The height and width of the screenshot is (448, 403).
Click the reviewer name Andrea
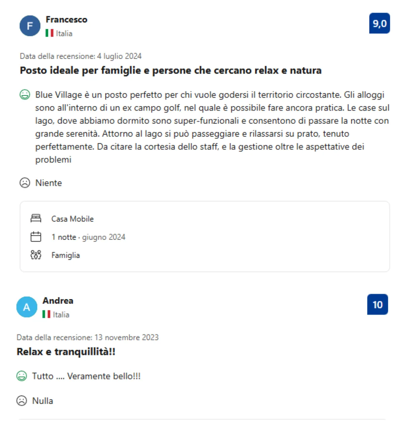click(x=58, y=301)
